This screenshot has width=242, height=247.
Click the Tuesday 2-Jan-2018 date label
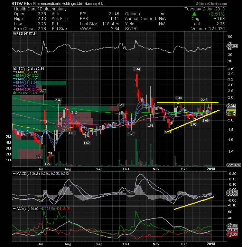click(205, 9)
